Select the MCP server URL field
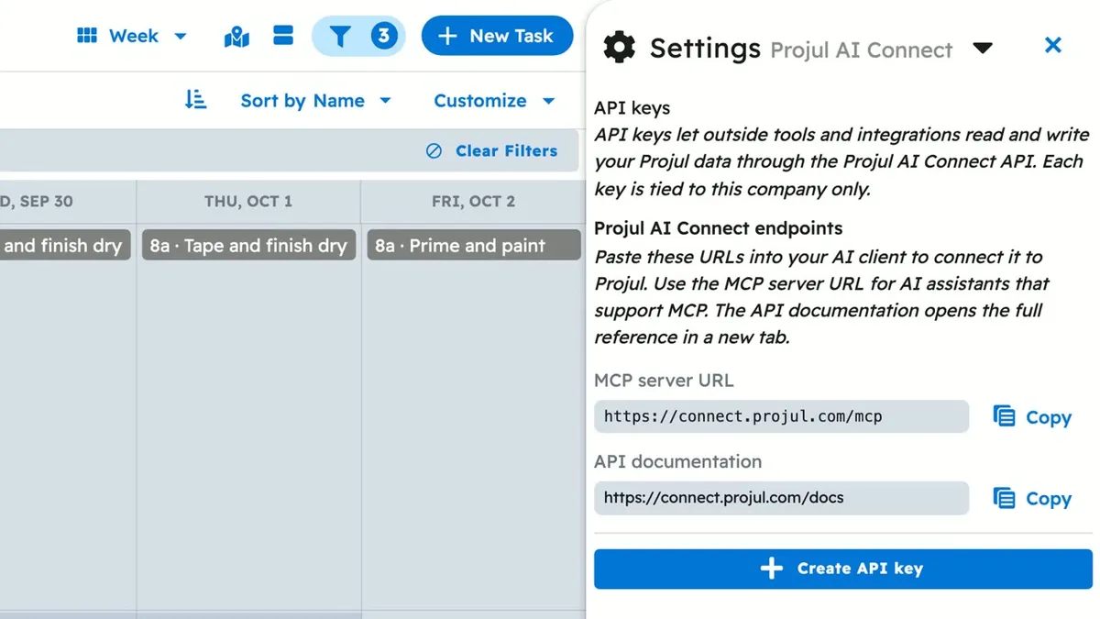This screenshot has height=619, width=1100. tap(781, 416)
